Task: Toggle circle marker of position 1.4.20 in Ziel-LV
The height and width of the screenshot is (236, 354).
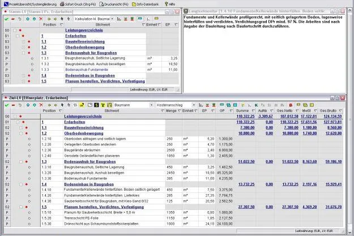Action: tap(29, 196)
